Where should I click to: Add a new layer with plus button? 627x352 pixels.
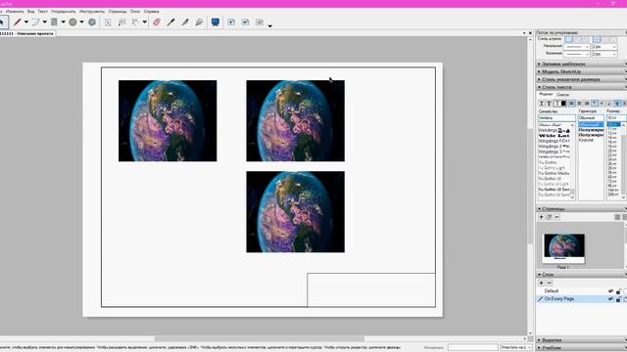pos(542,283)
